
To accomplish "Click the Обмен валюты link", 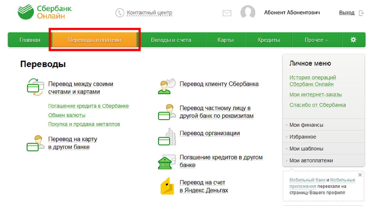I will point(67,115).
